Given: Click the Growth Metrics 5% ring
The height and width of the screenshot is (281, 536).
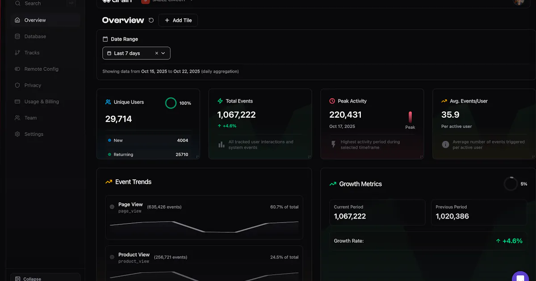Looking at the screenshot, I should (x=511, y=184).
